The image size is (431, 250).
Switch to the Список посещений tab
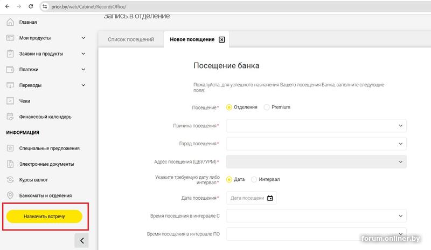coord(131,40)
